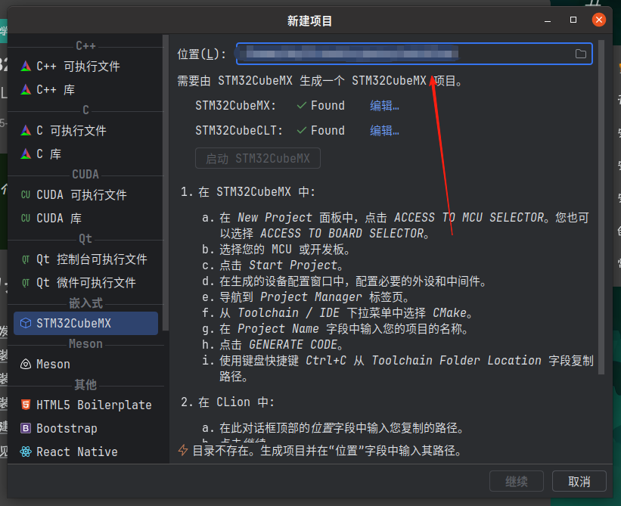The image size is (621, 506).
Task: Click the instructions panel scrollbar
Action: (601, 206)
